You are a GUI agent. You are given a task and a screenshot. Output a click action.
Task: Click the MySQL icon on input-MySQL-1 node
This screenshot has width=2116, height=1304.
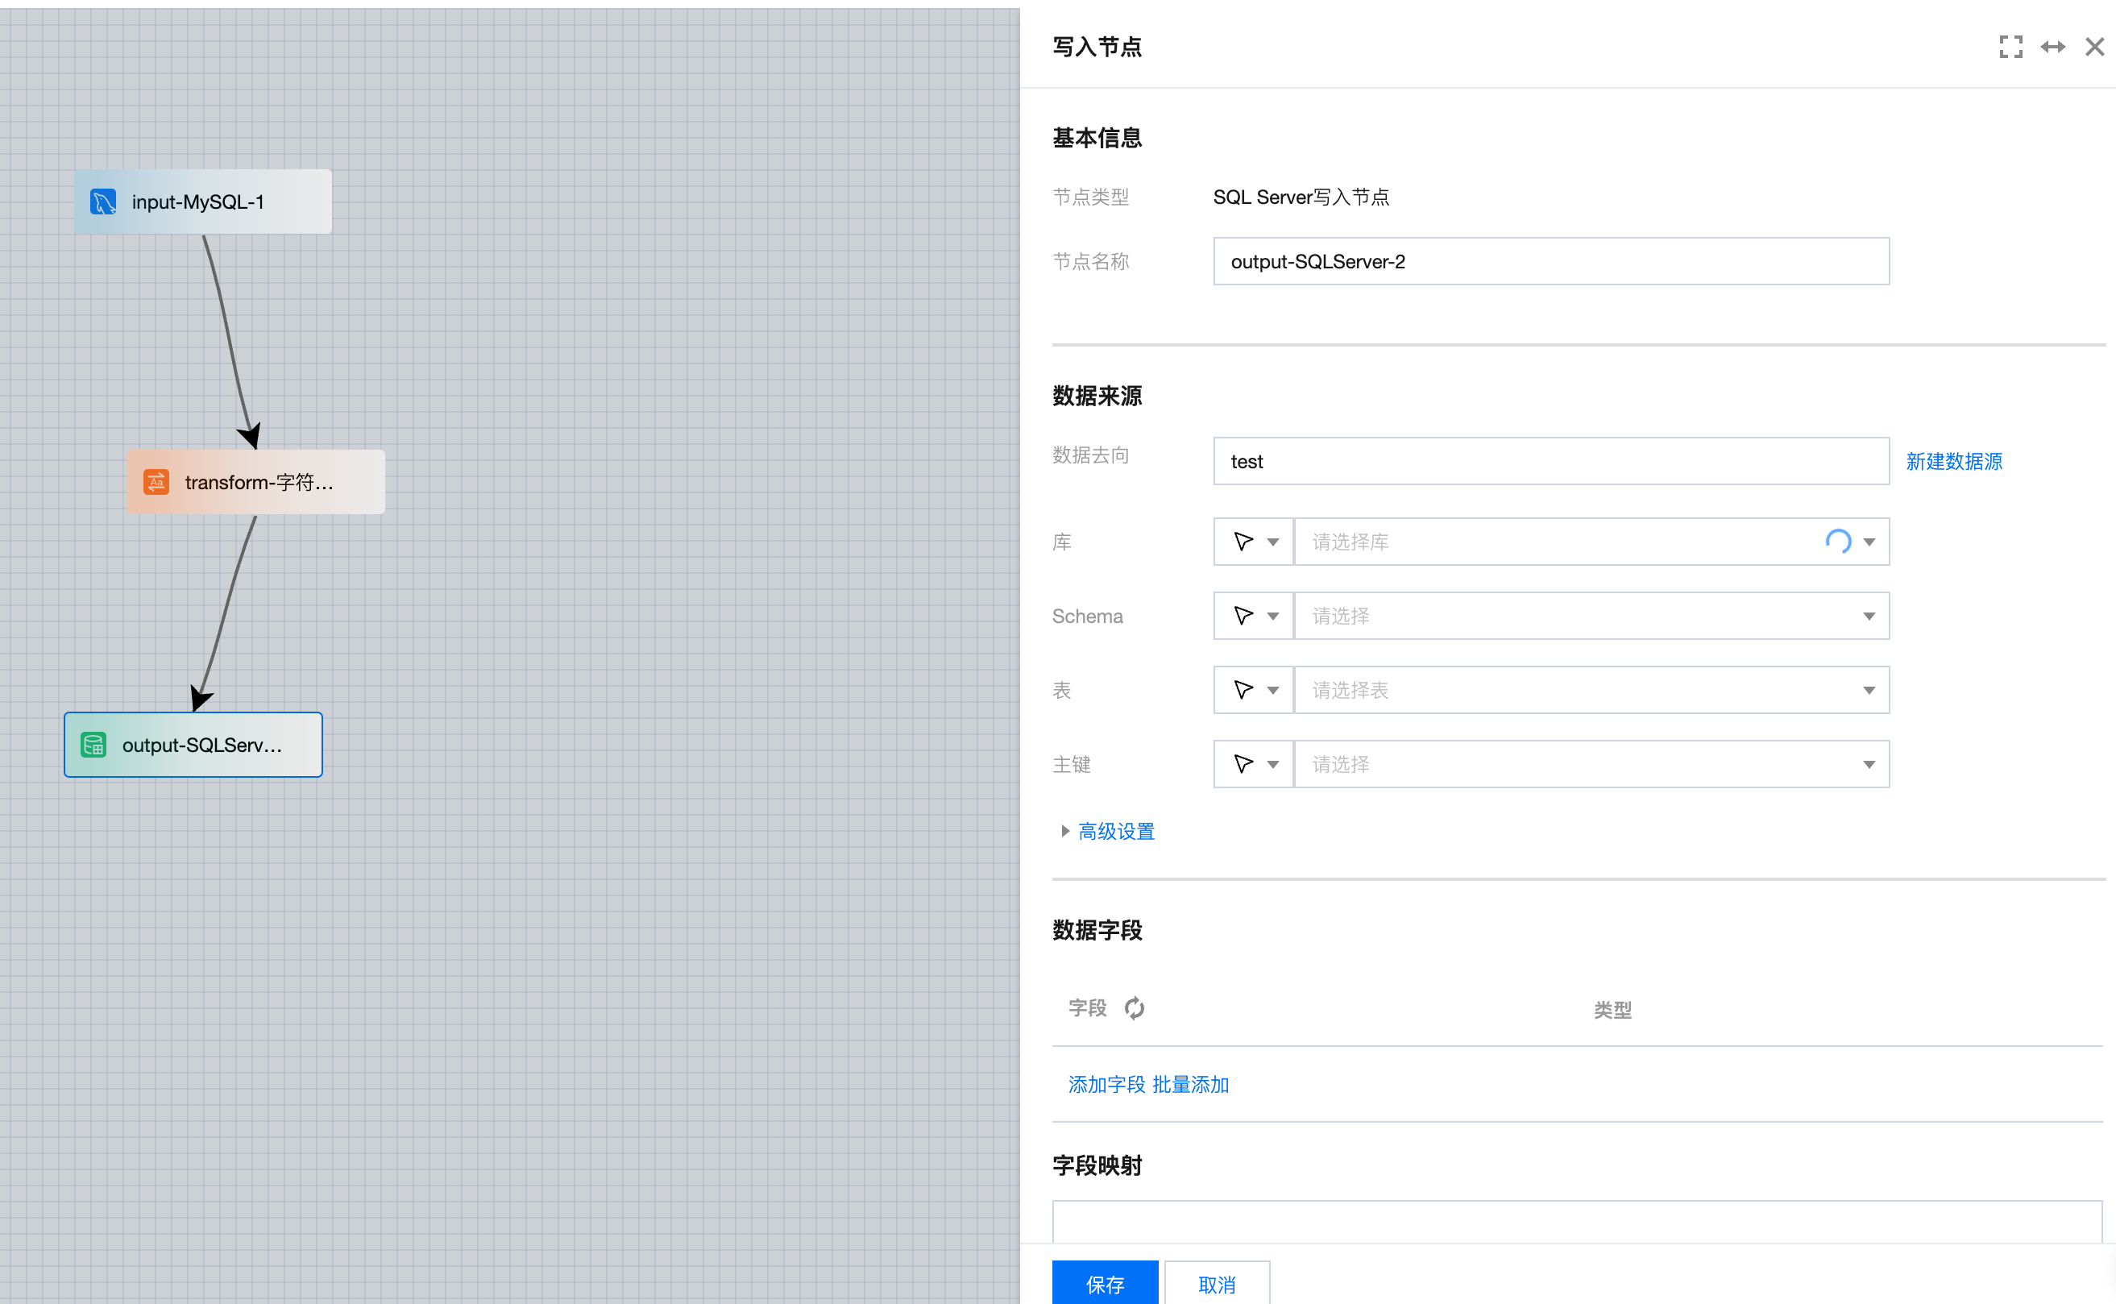pos(103,201)
